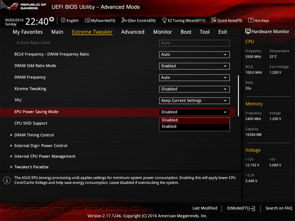The width and height of the screenshot is (295, 221).
Task: Click the +3.3V reading 3.408 V
Action: click(x=251, y=181)
